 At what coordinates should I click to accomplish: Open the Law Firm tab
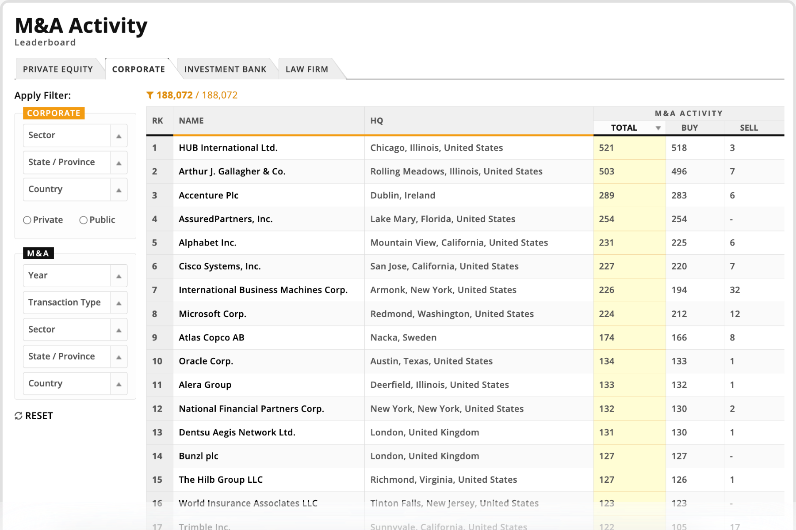[306, 69]
